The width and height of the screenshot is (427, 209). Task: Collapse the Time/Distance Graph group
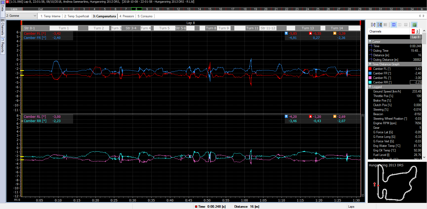click(x=370, y=64)
